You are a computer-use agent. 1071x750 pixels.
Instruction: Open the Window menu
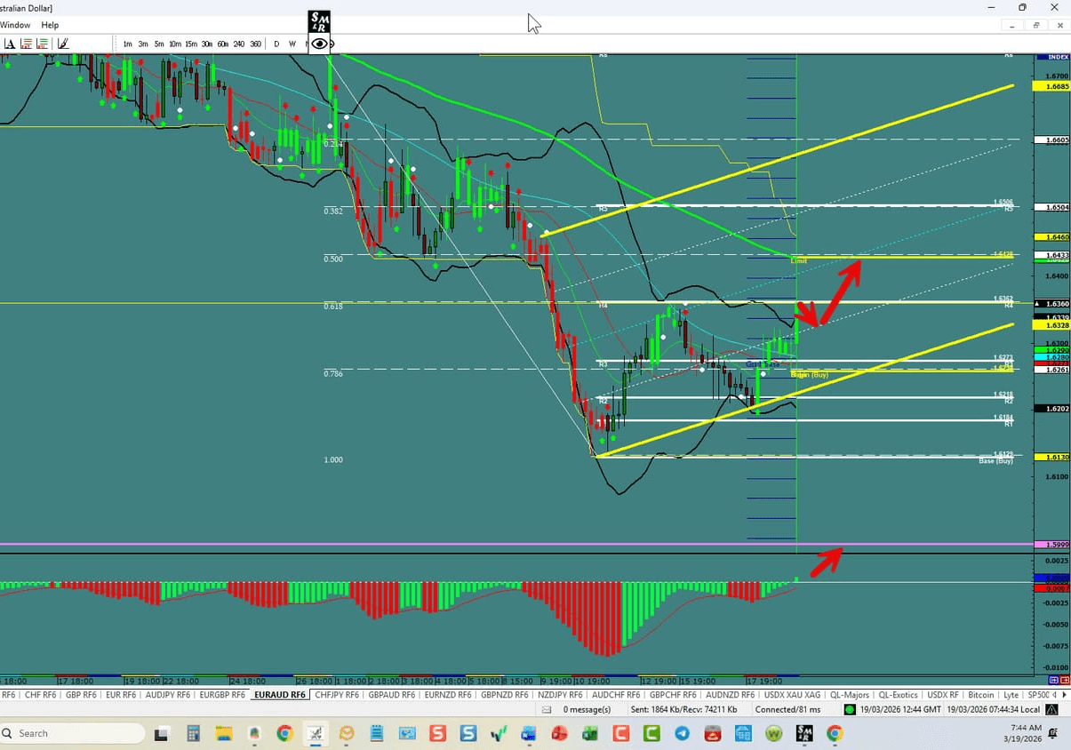[x=15, y=25]
